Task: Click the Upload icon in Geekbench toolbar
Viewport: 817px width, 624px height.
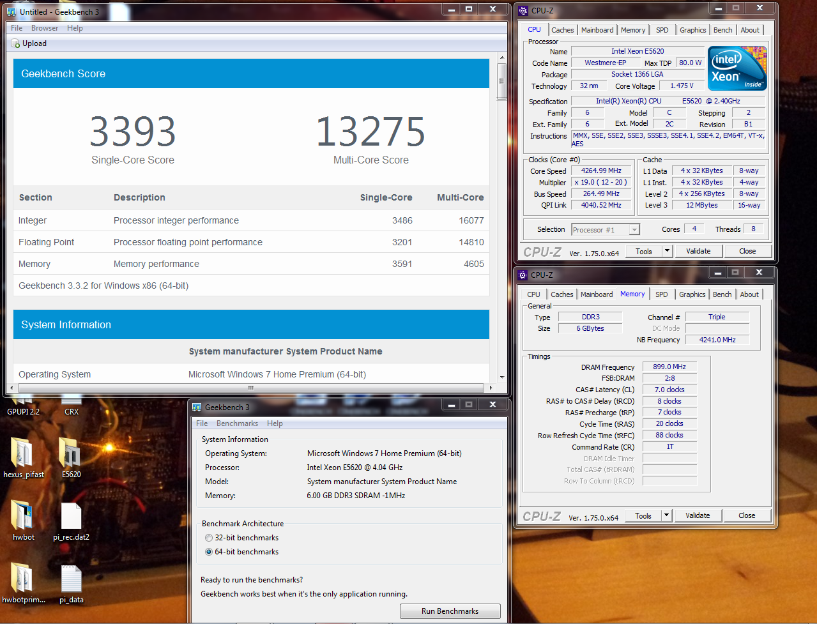Action: 16,44
